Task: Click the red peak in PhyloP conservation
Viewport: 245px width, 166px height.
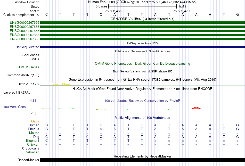Action: (196, 108)
